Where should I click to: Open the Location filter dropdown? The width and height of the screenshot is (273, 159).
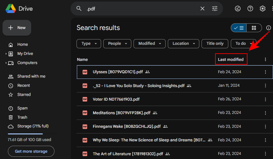coord(184,44)
